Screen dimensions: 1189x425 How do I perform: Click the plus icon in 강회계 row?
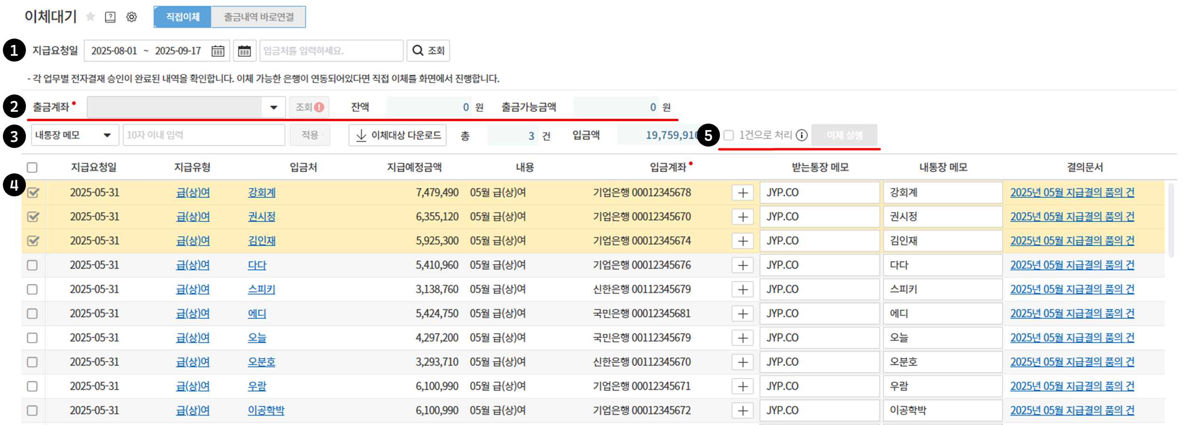[x=742, y=193]
